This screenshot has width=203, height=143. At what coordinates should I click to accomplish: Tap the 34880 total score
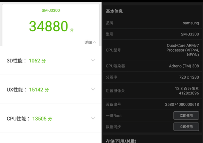(49, 26)
